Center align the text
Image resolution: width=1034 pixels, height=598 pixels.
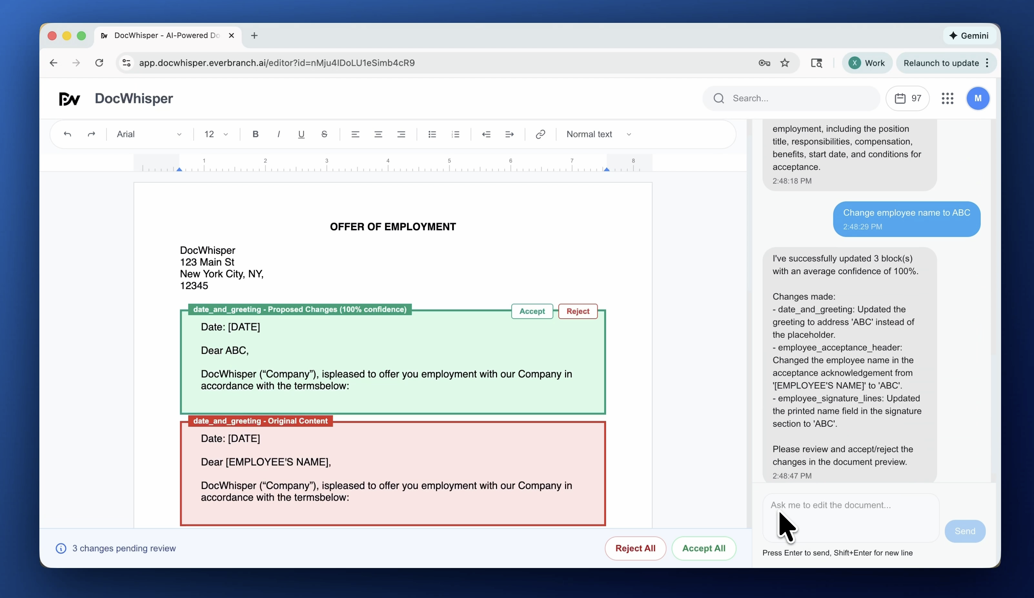(378, 134)
